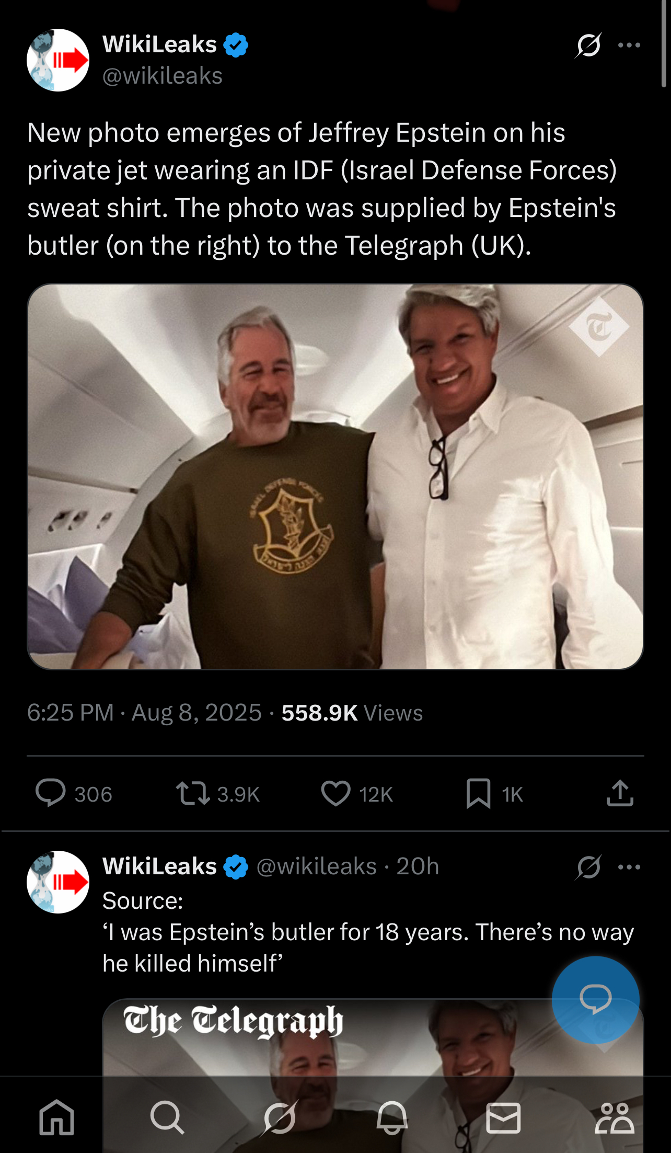Viewport: 671px width, 1153px height.
Task: Bookmark the post with 1K bookmarks
Action: [x=478, y=793]
